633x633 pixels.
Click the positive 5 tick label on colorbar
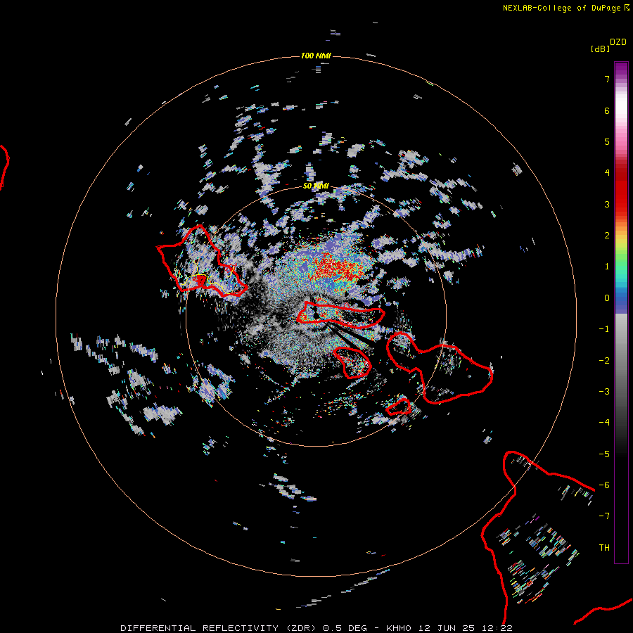pos(607,141)
